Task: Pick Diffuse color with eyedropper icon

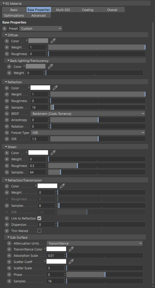Action: [x=53, y=41]
